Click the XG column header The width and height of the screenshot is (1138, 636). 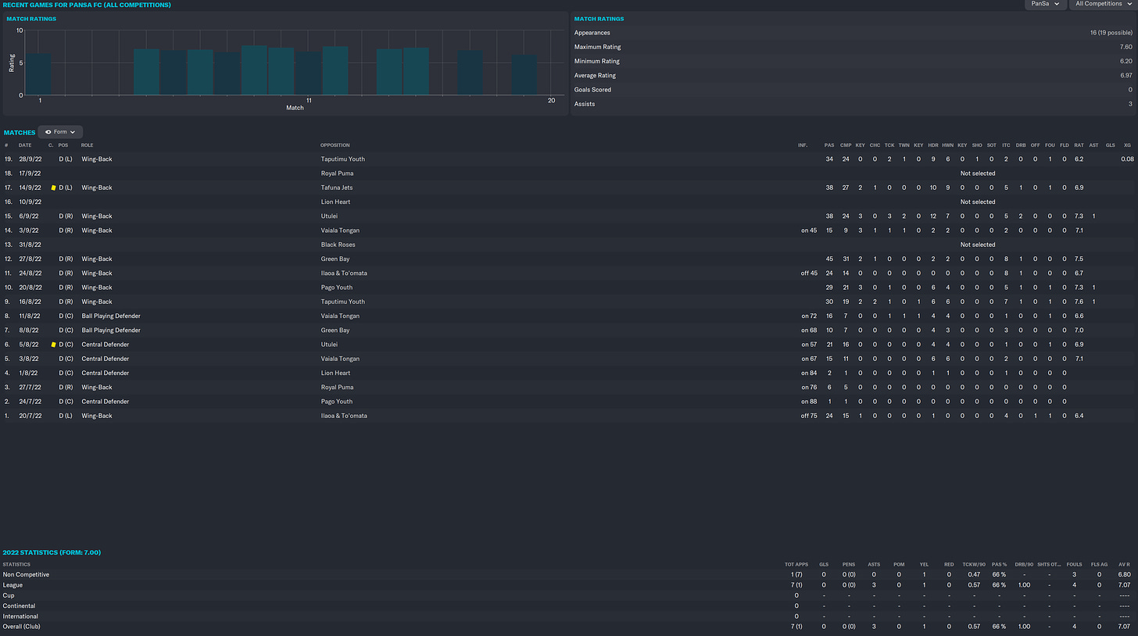click(x=1127, y=145)
